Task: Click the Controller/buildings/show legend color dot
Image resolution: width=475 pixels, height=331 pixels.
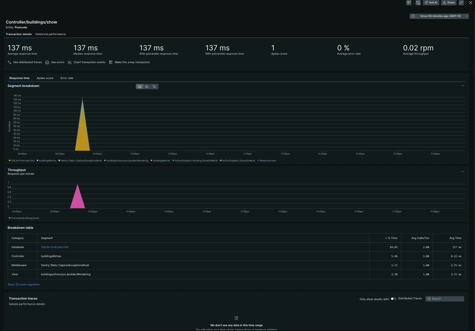Action: point(10,218)
